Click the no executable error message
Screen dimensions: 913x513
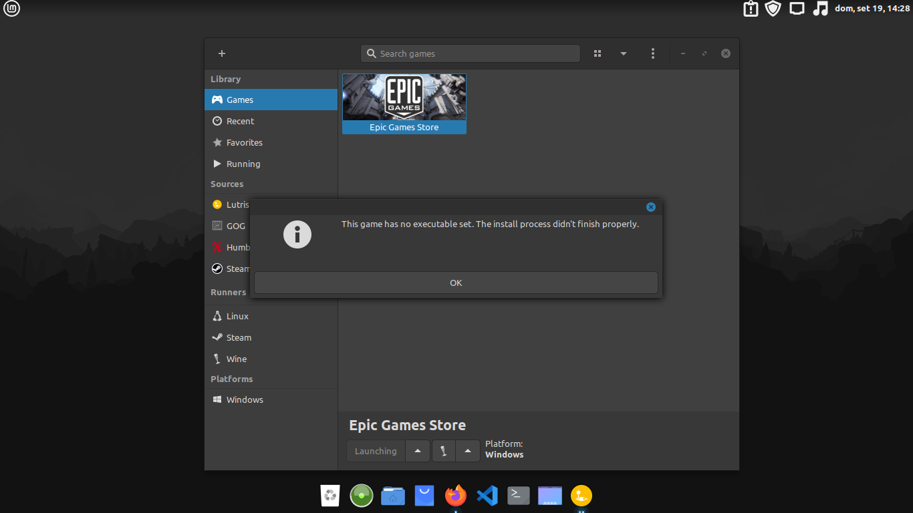(x=490, y=224)
